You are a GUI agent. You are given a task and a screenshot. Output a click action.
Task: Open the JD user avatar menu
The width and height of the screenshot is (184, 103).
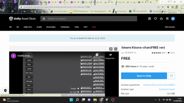point(173,19)
